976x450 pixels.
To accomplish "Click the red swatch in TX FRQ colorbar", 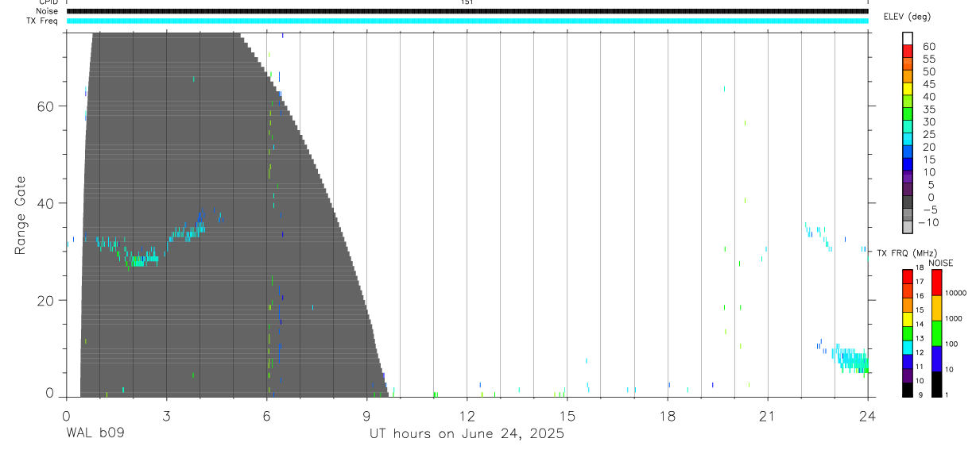I will [908, 276].
